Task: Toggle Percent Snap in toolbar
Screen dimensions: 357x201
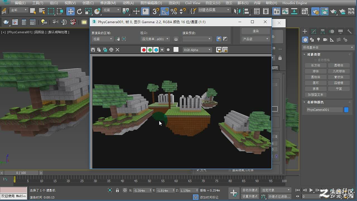Action: click(174, 11)
